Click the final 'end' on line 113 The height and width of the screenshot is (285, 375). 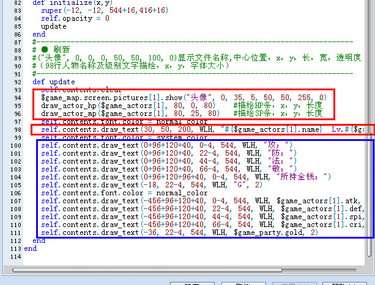[31, 248]
